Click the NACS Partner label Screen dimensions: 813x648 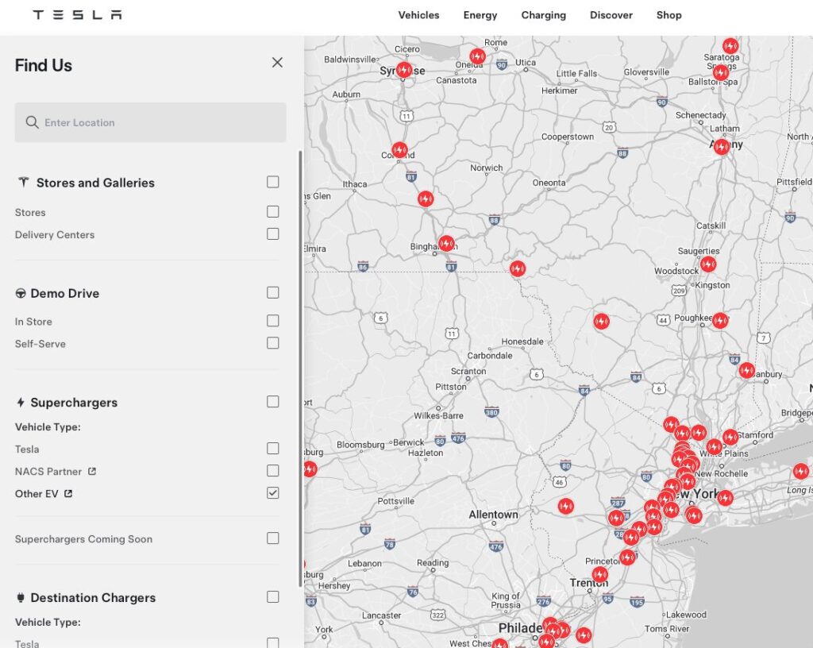click(x=48, y=472)
